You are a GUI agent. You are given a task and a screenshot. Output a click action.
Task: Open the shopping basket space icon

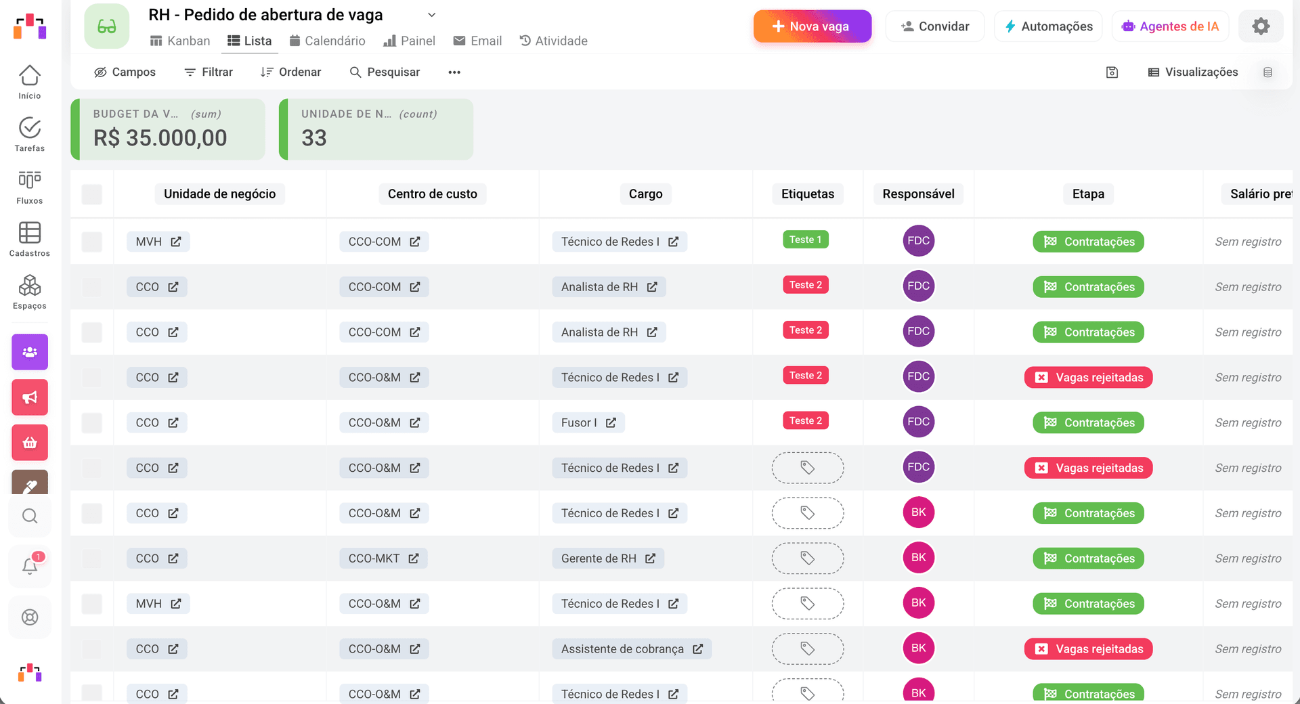click(30, 443)
